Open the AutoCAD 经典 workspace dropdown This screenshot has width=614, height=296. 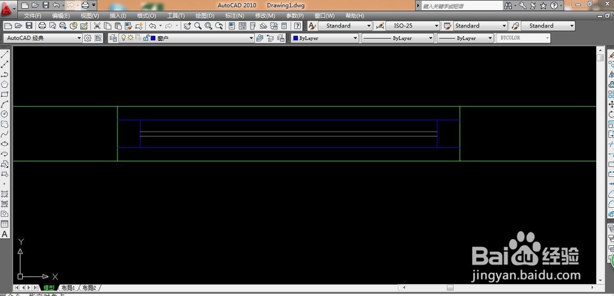pos(43,38)
